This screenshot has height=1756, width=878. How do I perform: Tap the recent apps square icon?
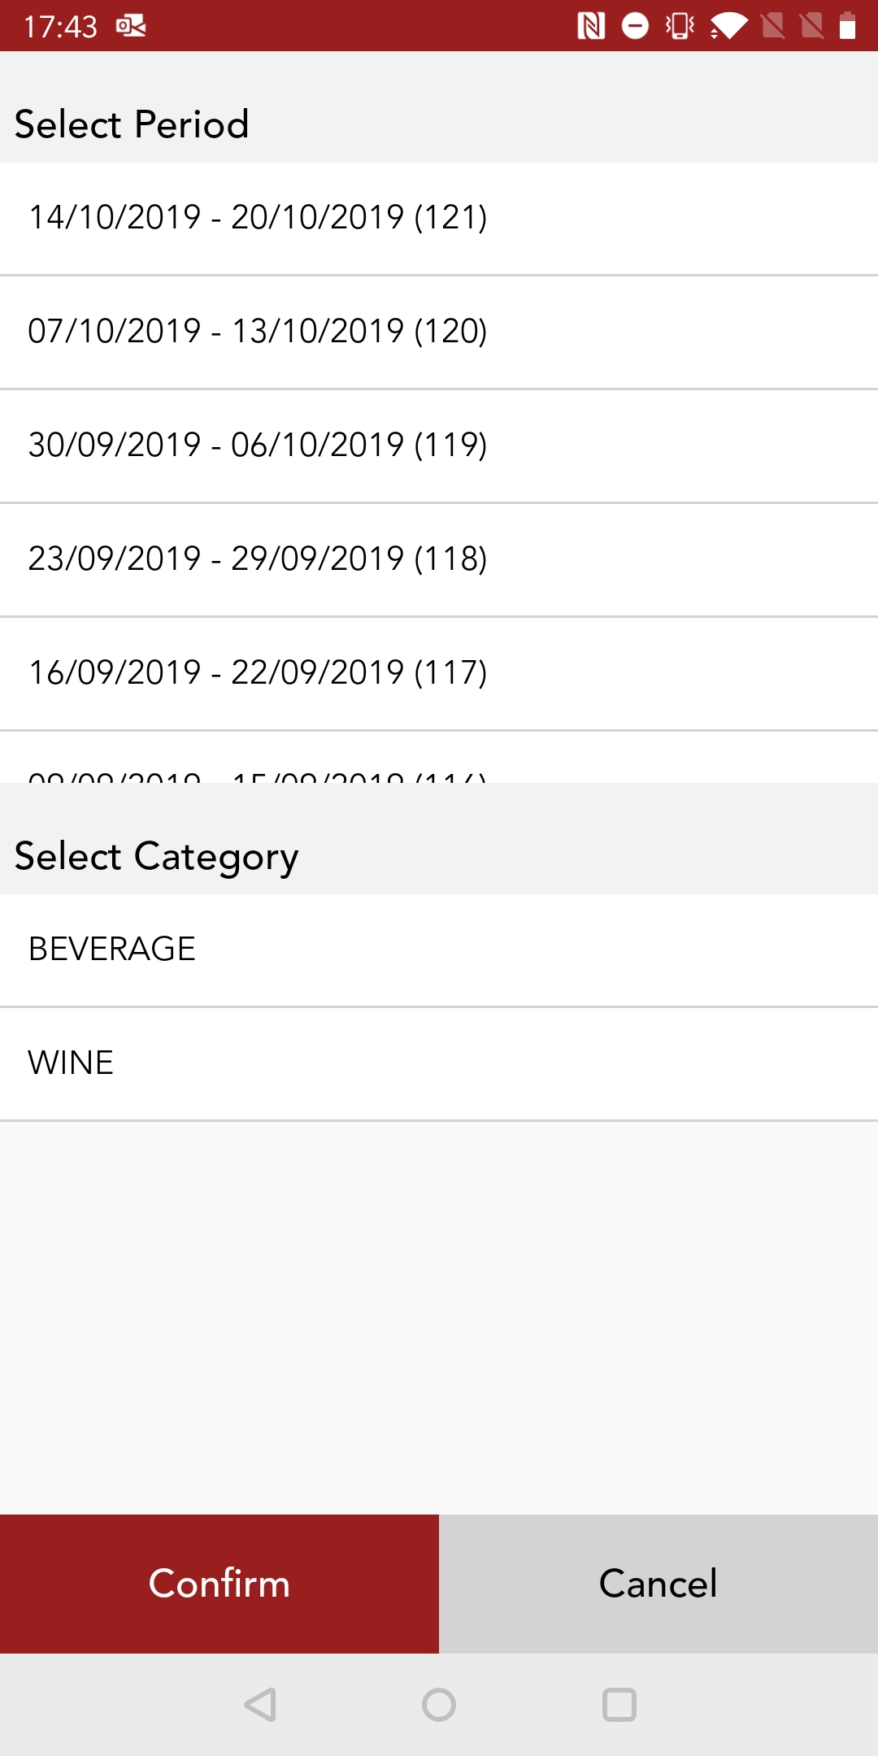point(619,1705)
